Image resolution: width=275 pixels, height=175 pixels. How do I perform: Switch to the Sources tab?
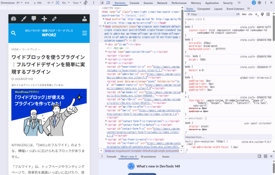(x=148, y=3)
